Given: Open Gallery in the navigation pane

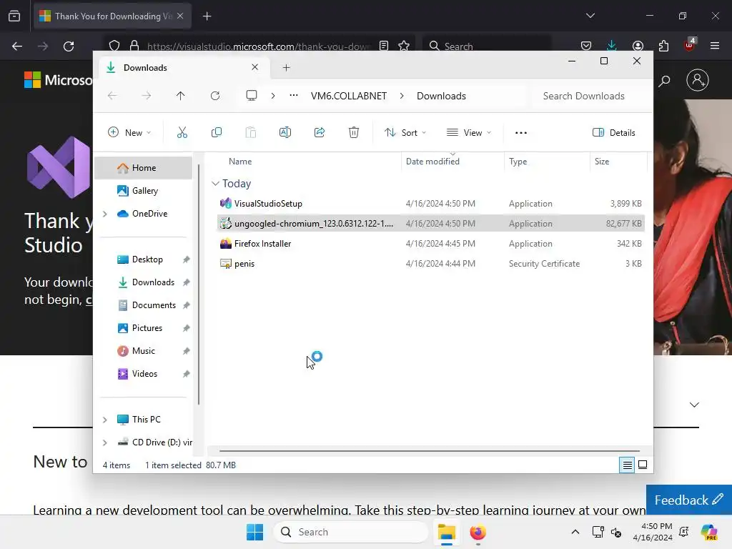Looking at the screenshot, I should click(143, 190).
